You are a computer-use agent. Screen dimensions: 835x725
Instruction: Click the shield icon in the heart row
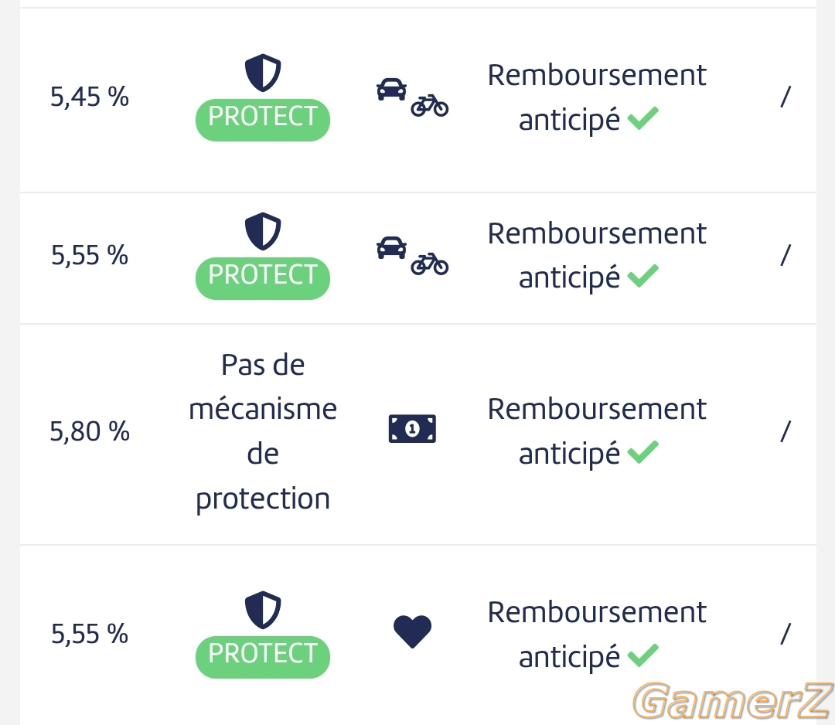pos(263,610)
